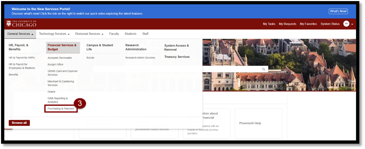Open the Divisional Services dropdown

point(89,34)
